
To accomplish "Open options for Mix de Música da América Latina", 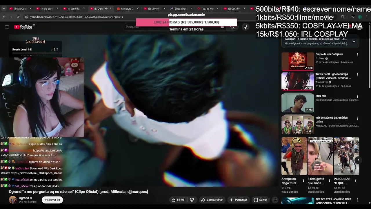I will tap(357, 118).
